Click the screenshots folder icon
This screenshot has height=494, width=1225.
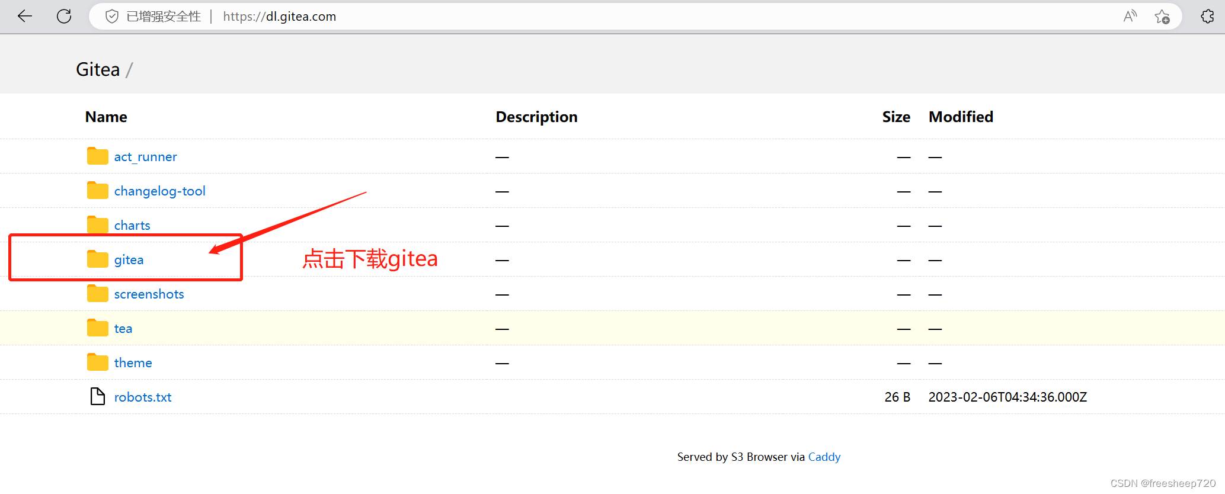[x=97, y=293]
